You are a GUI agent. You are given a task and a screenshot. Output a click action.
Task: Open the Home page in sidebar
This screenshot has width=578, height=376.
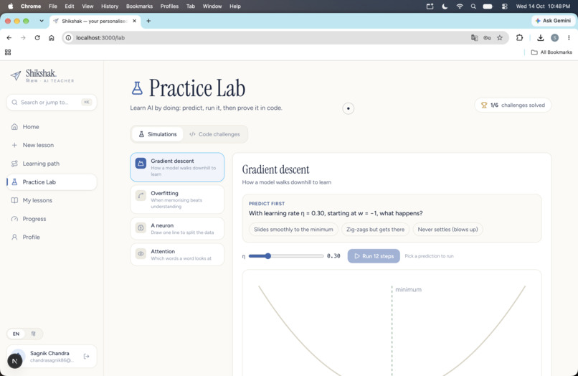pos(52,126)
